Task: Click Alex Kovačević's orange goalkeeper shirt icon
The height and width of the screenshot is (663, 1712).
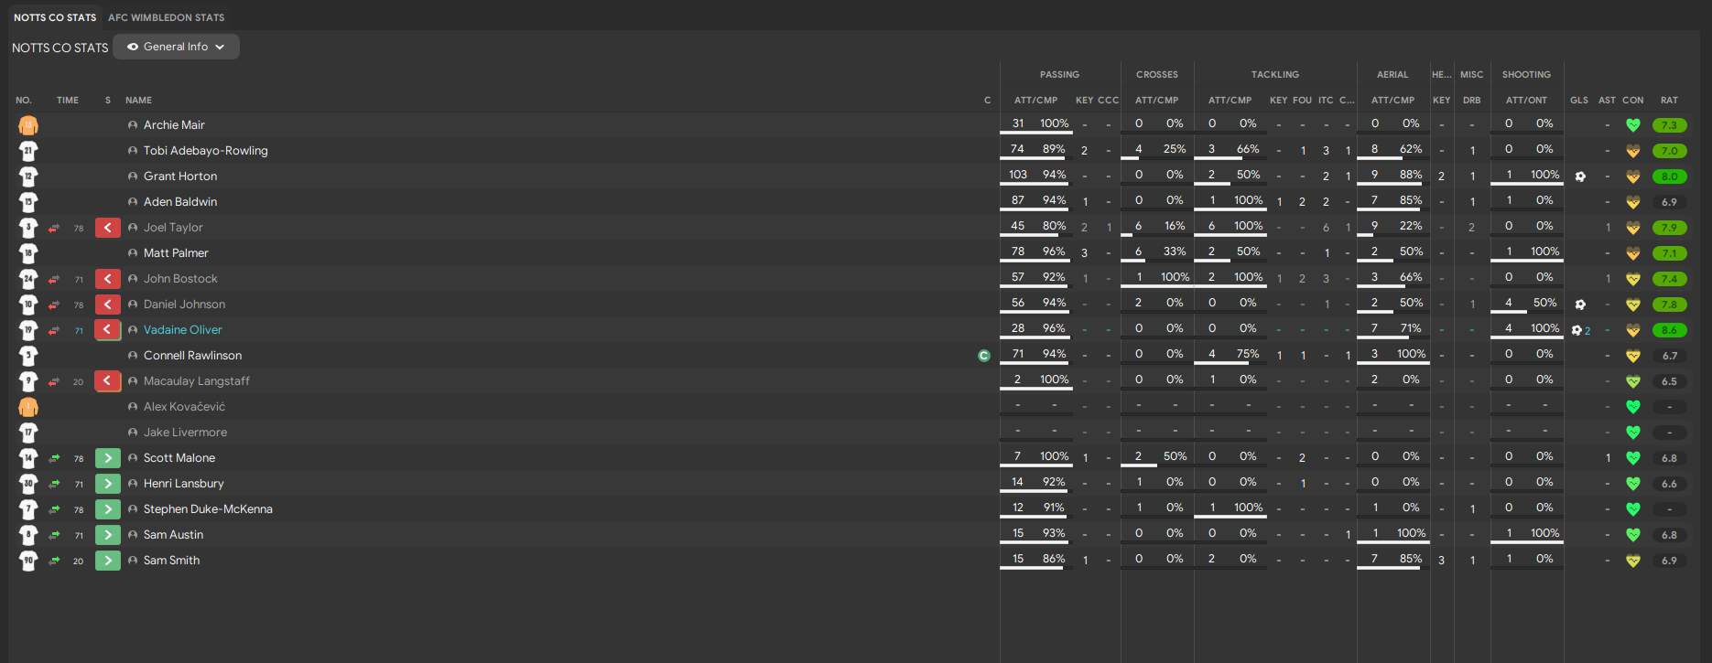Action: click(28, 407)
